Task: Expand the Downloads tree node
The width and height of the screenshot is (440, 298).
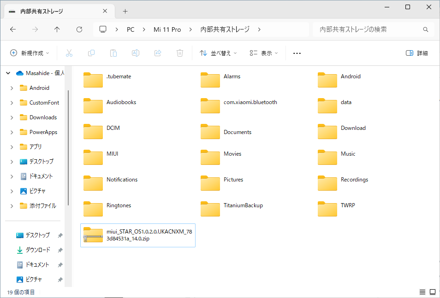Action: (12, 117)
